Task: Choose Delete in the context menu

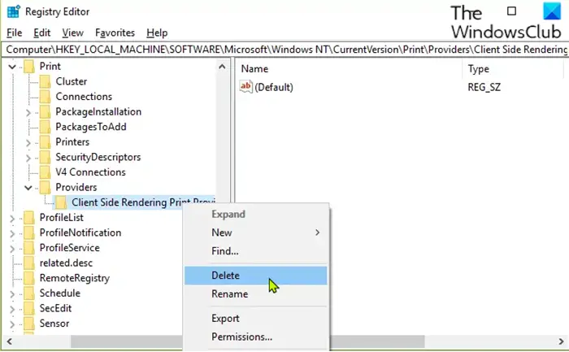Action: click(256, 276)
